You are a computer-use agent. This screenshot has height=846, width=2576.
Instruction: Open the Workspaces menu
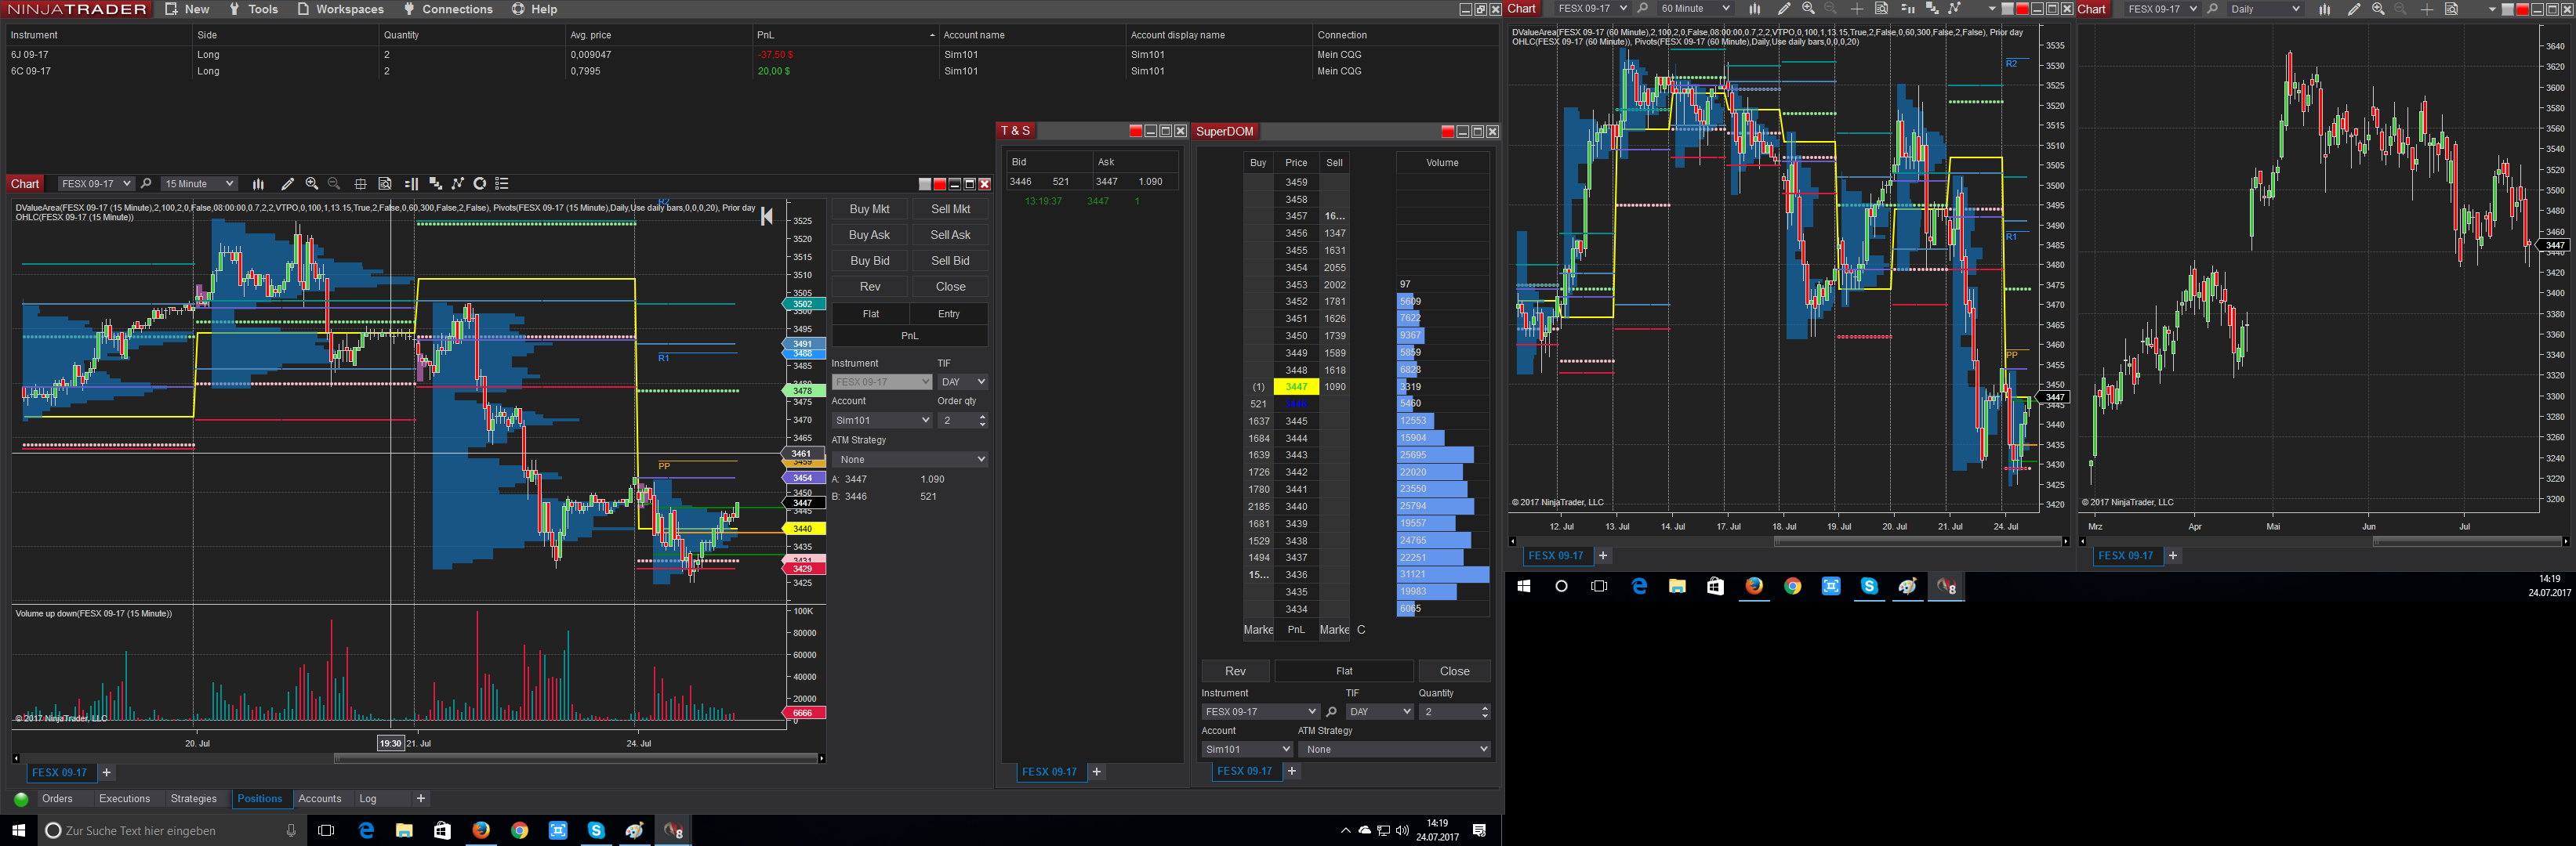click(340, 9)
